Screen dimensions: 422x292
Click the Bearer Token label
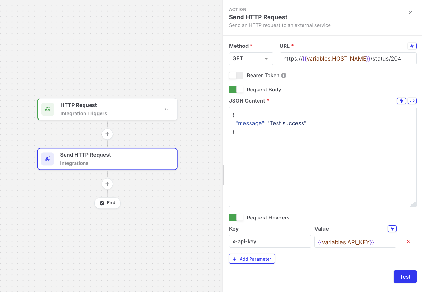pos(263,75)
